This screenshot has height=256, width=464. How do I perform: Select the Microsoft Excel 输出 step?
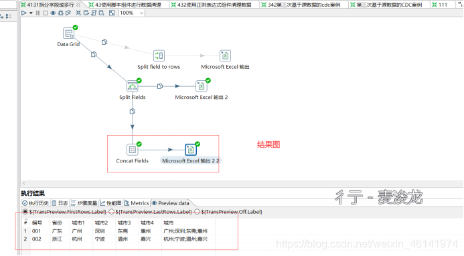pyautogui.click(x=225, y=55)
